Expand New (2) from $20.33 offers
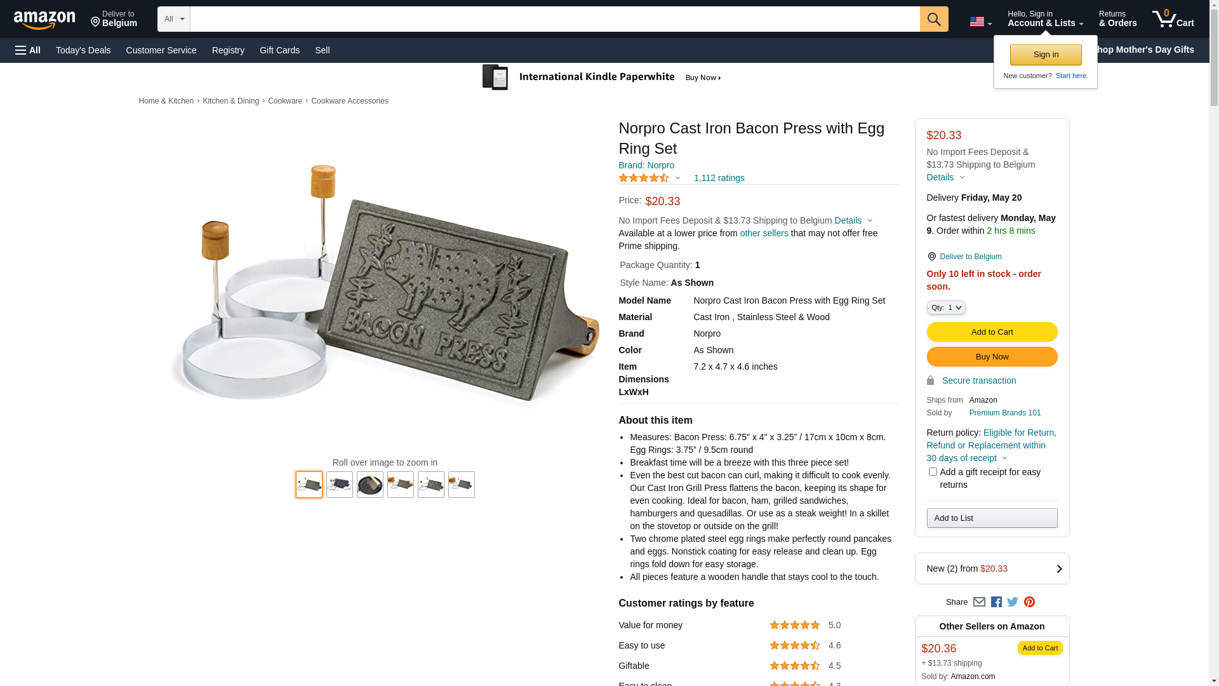This screenshot has width=1219, height=686. point(992,568)
